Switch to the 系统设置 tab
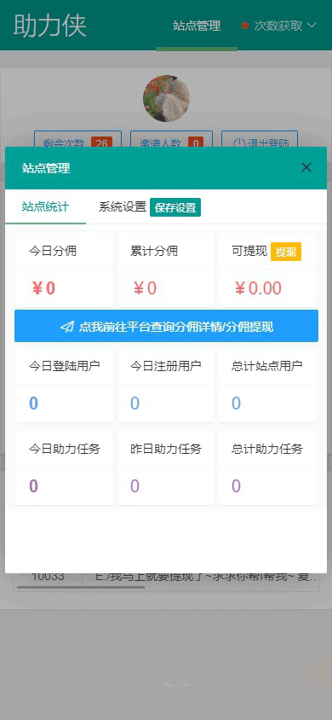 (123, 206)
